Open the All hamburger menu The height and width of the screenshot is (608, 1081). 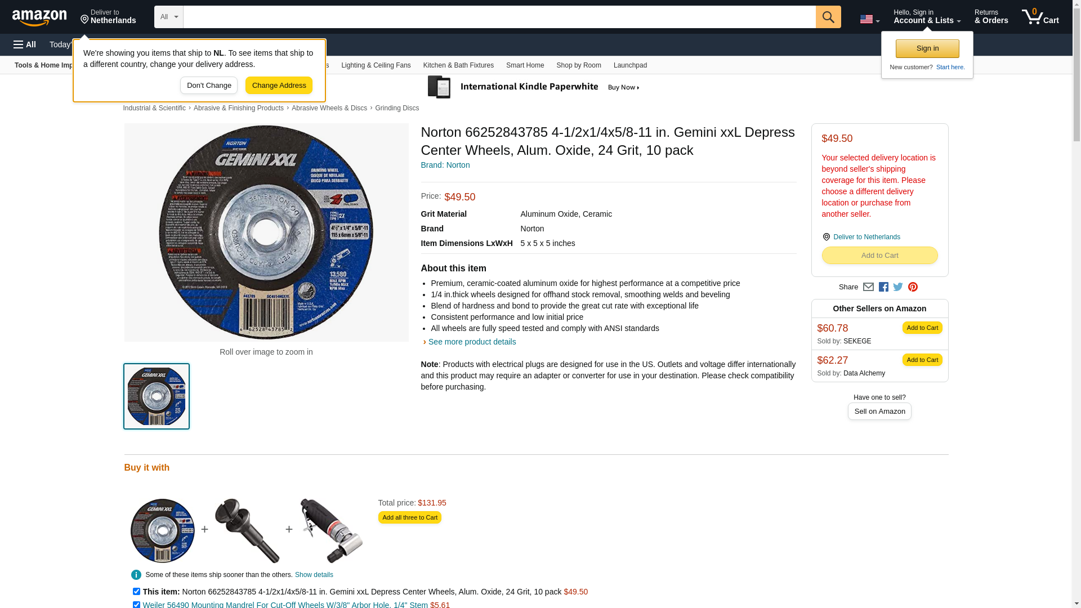pyautogui.click(x=25, y=44)
